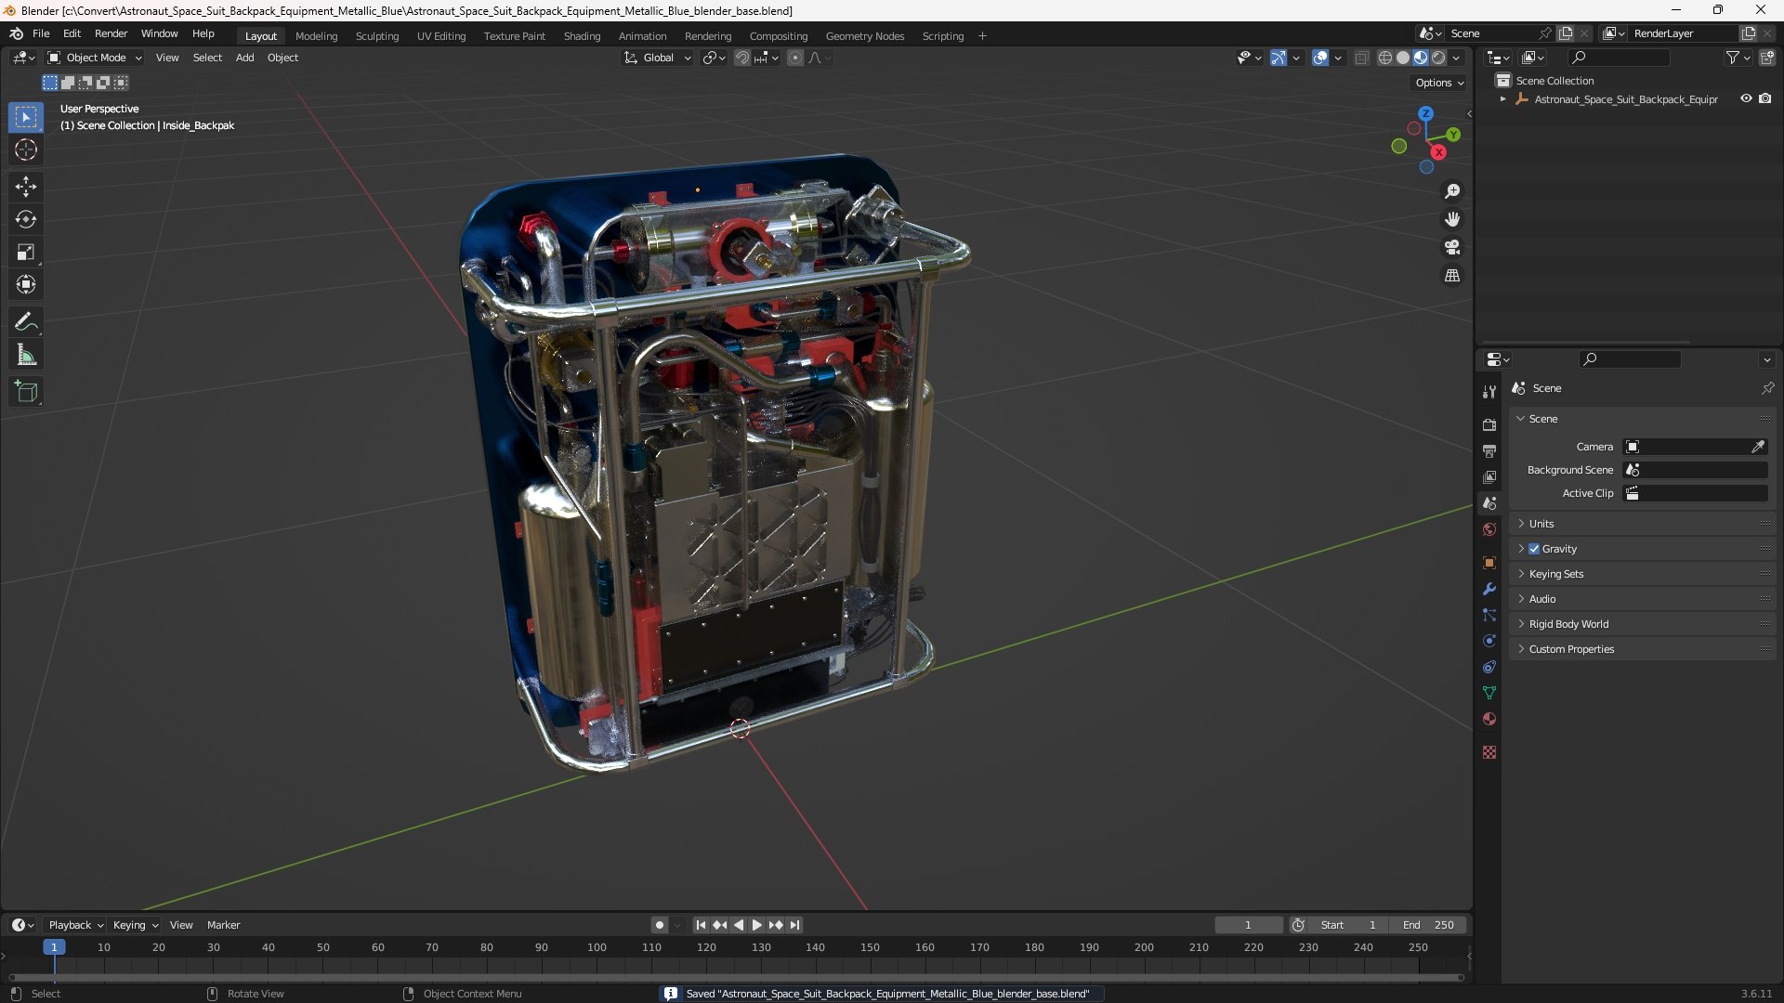Open the Options dropdown in viewport

pos(1438,83)
